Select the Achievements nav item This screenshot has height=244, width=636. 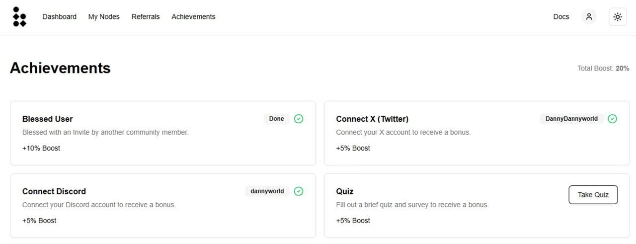(x=193, y=16)
